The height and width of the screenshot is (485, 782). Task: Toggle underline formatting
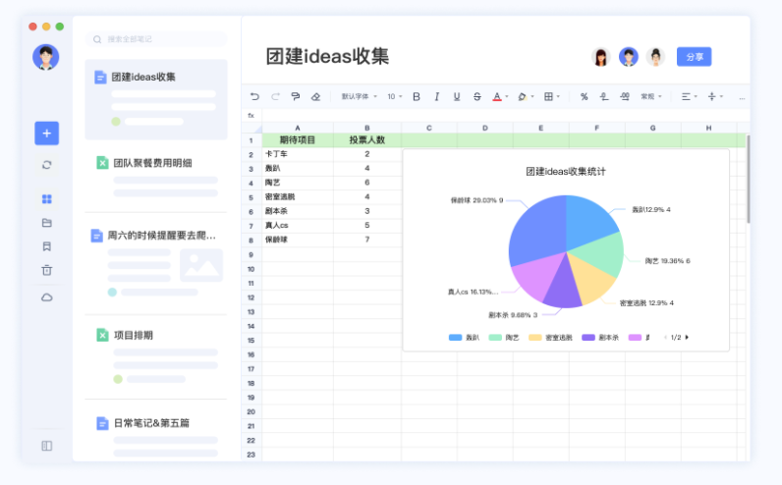point(457,96)
